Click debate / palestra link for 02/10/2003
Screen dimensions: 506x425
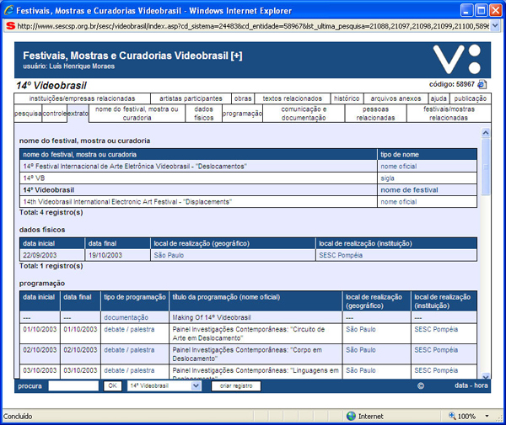point(129,350)
